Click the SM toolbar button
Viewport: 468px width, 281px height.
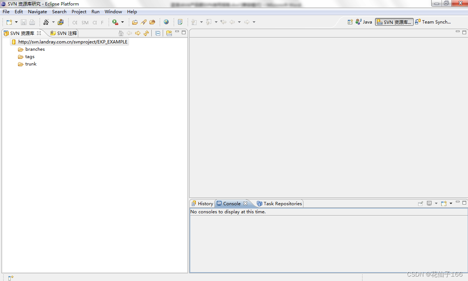[85, 22]
